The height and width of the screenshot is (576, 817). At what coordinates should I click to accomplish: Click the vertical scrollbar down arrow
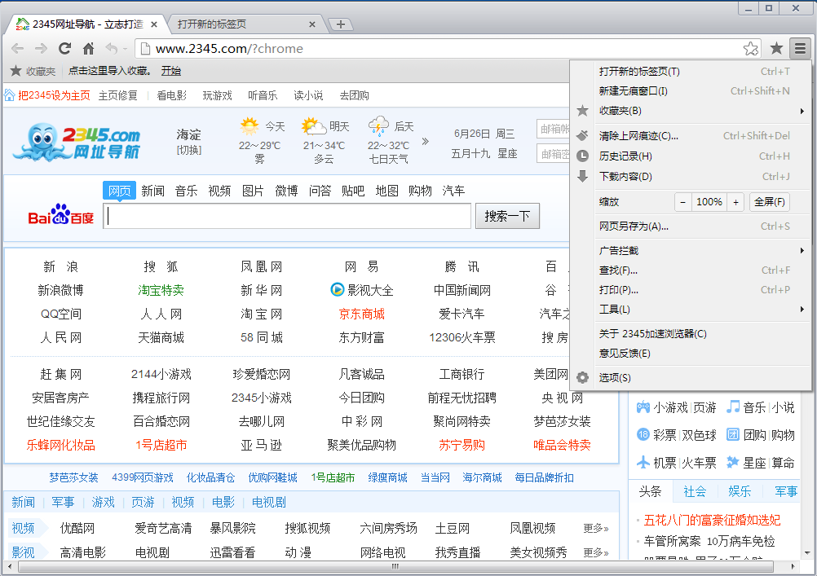[807, 553]
